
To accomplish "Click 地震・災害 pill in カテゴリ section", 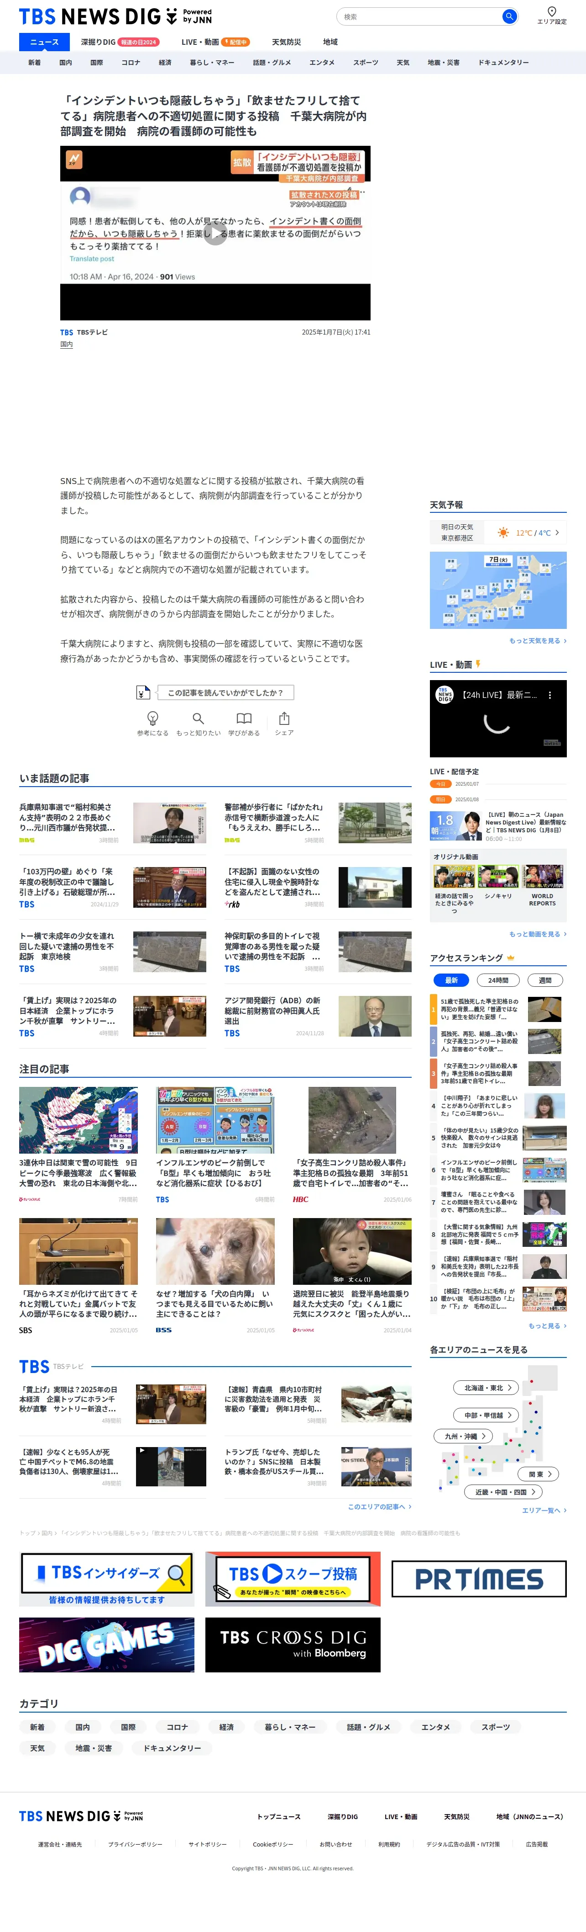I will click(x=94, y=1747).
